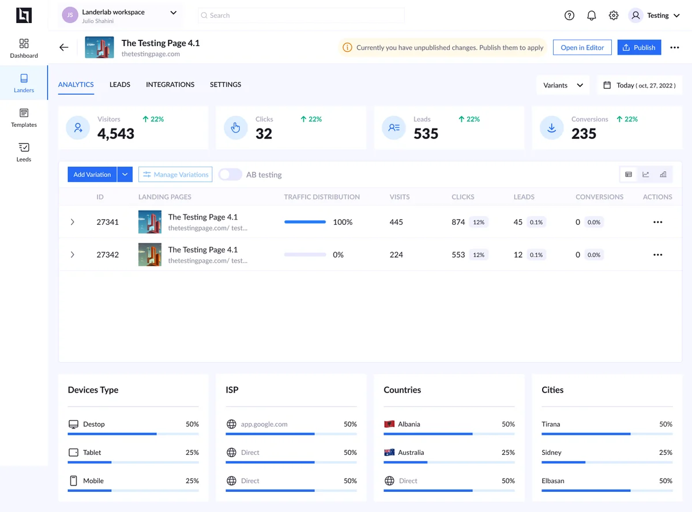Select the ANALYTICS tab
The image size is (692, 512).
tap(76, 85)
